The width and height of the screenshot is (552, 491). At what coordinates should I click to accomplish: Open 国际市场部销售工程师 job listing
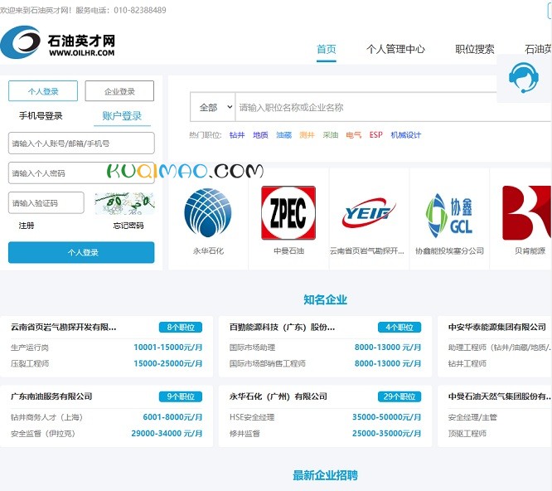pyautogui.click(x=267, y=363)
